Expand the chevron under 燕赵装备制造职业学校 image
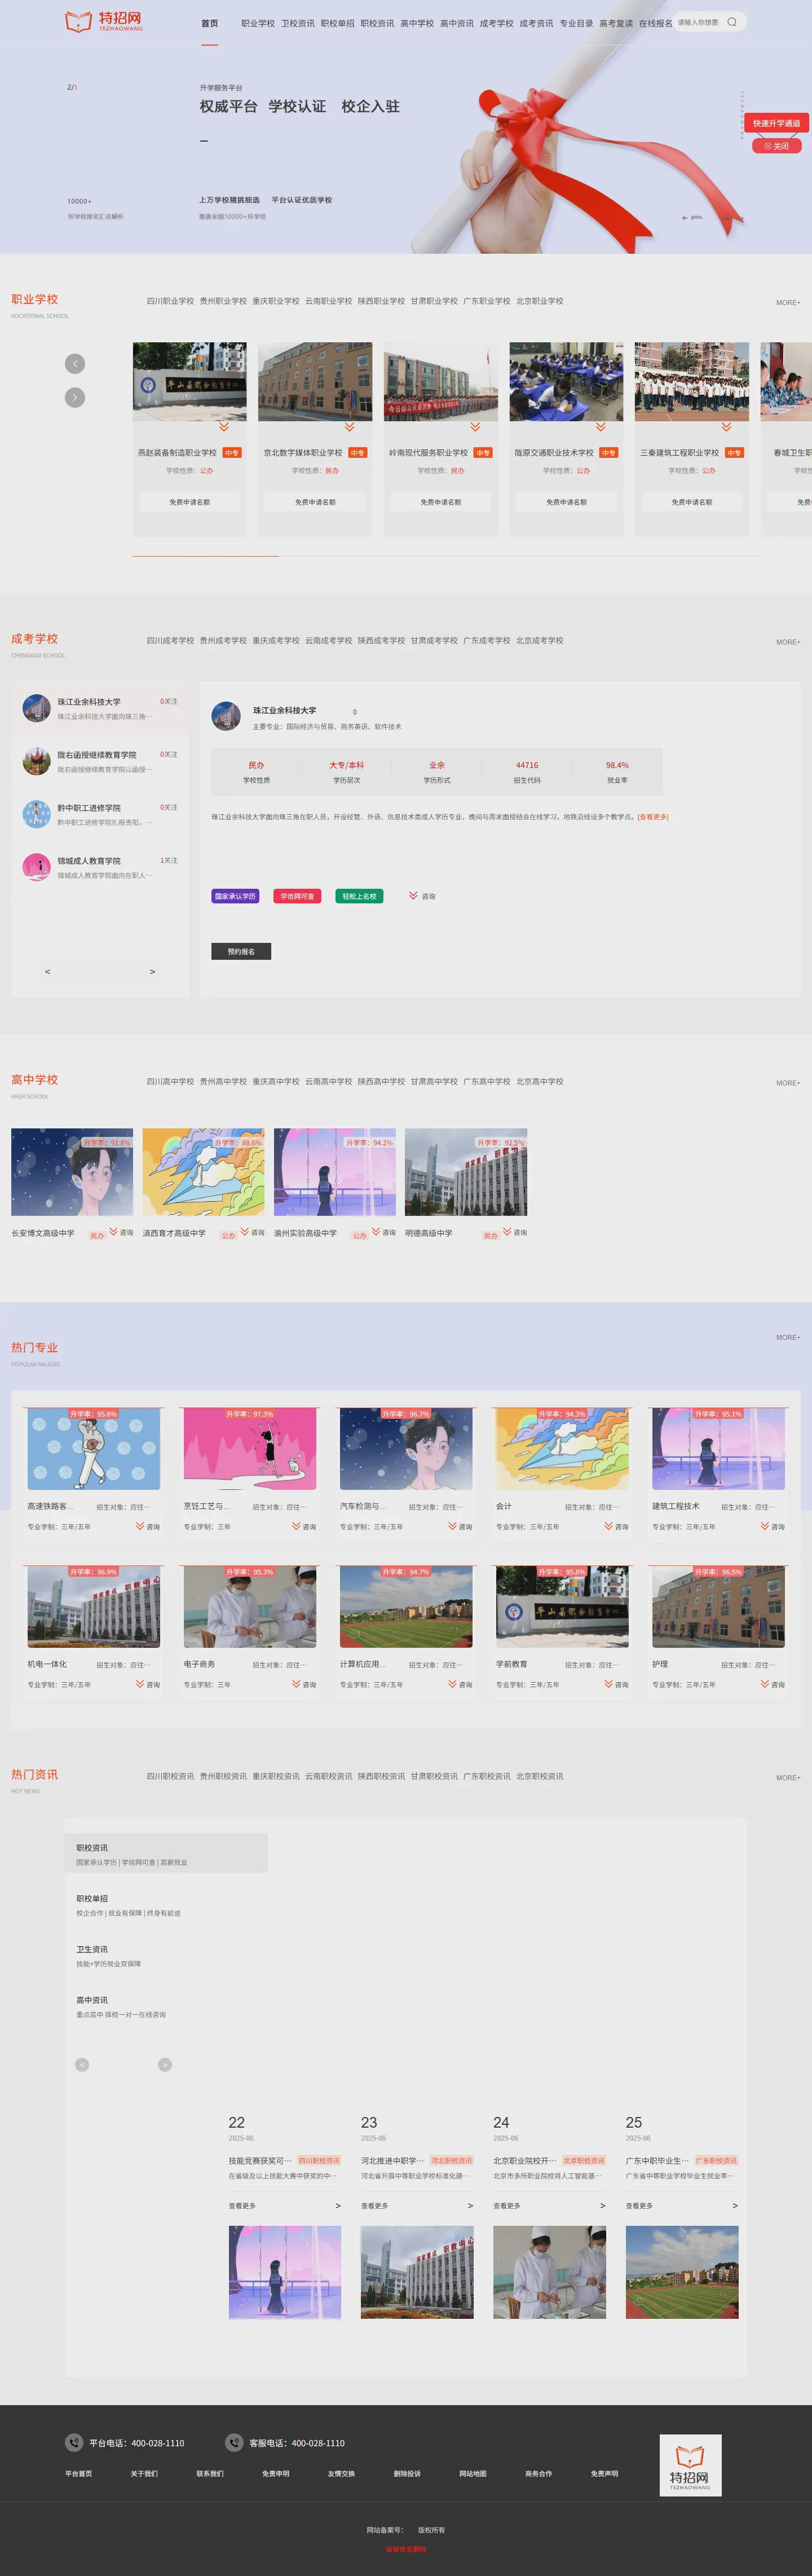Viewport: 812px width, 2576px height. tap(224, 427)
